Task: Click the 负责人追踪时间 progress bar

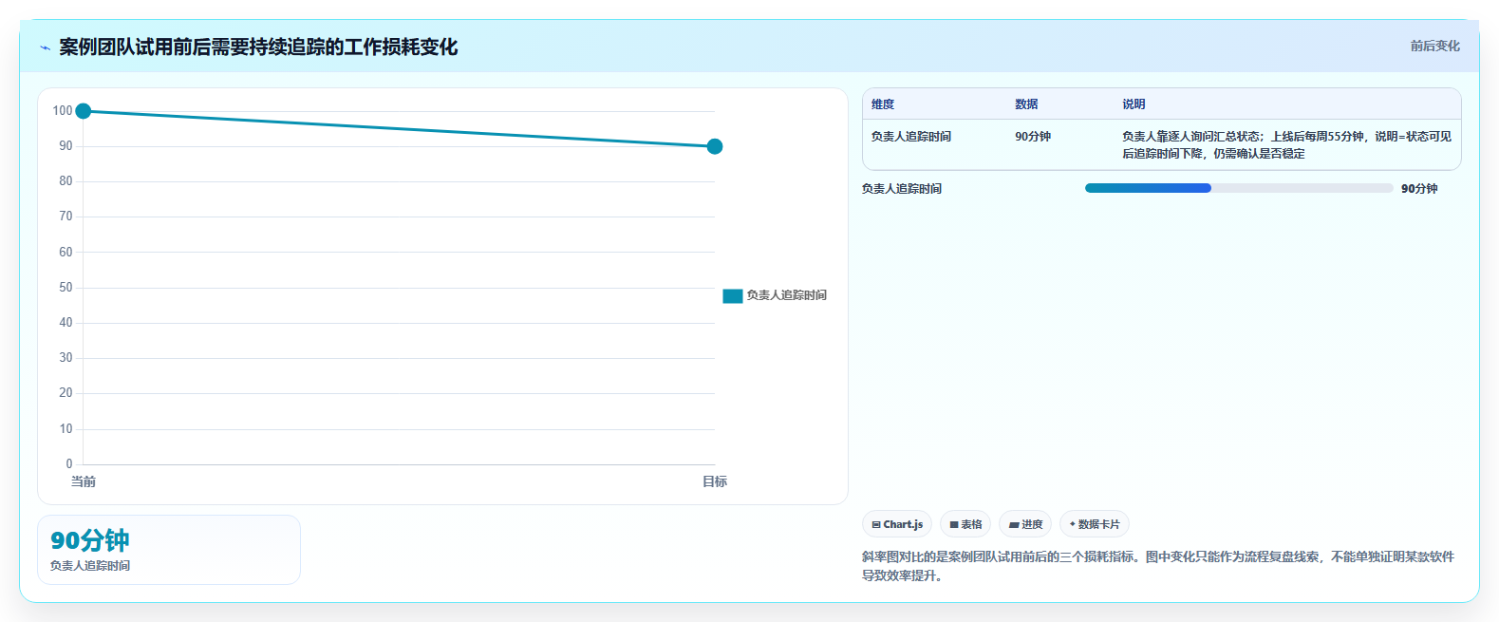Action: coord(1239,188)
